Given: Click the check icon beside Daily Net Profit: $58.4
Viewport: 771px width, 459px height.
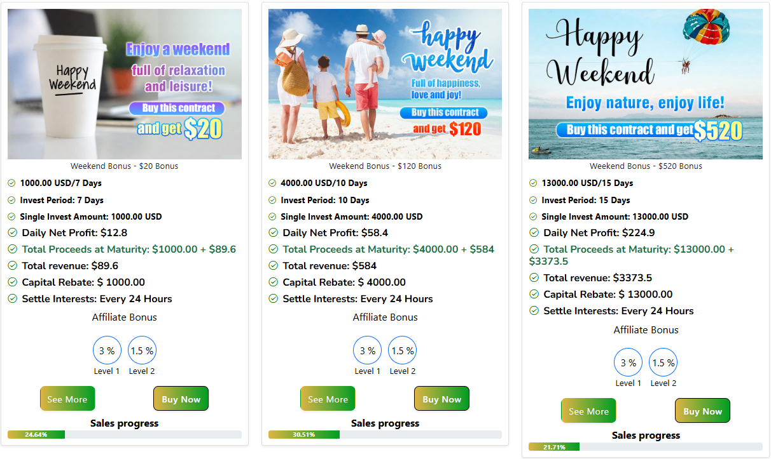Looking at the screenshot, I should tap(273, 233).
